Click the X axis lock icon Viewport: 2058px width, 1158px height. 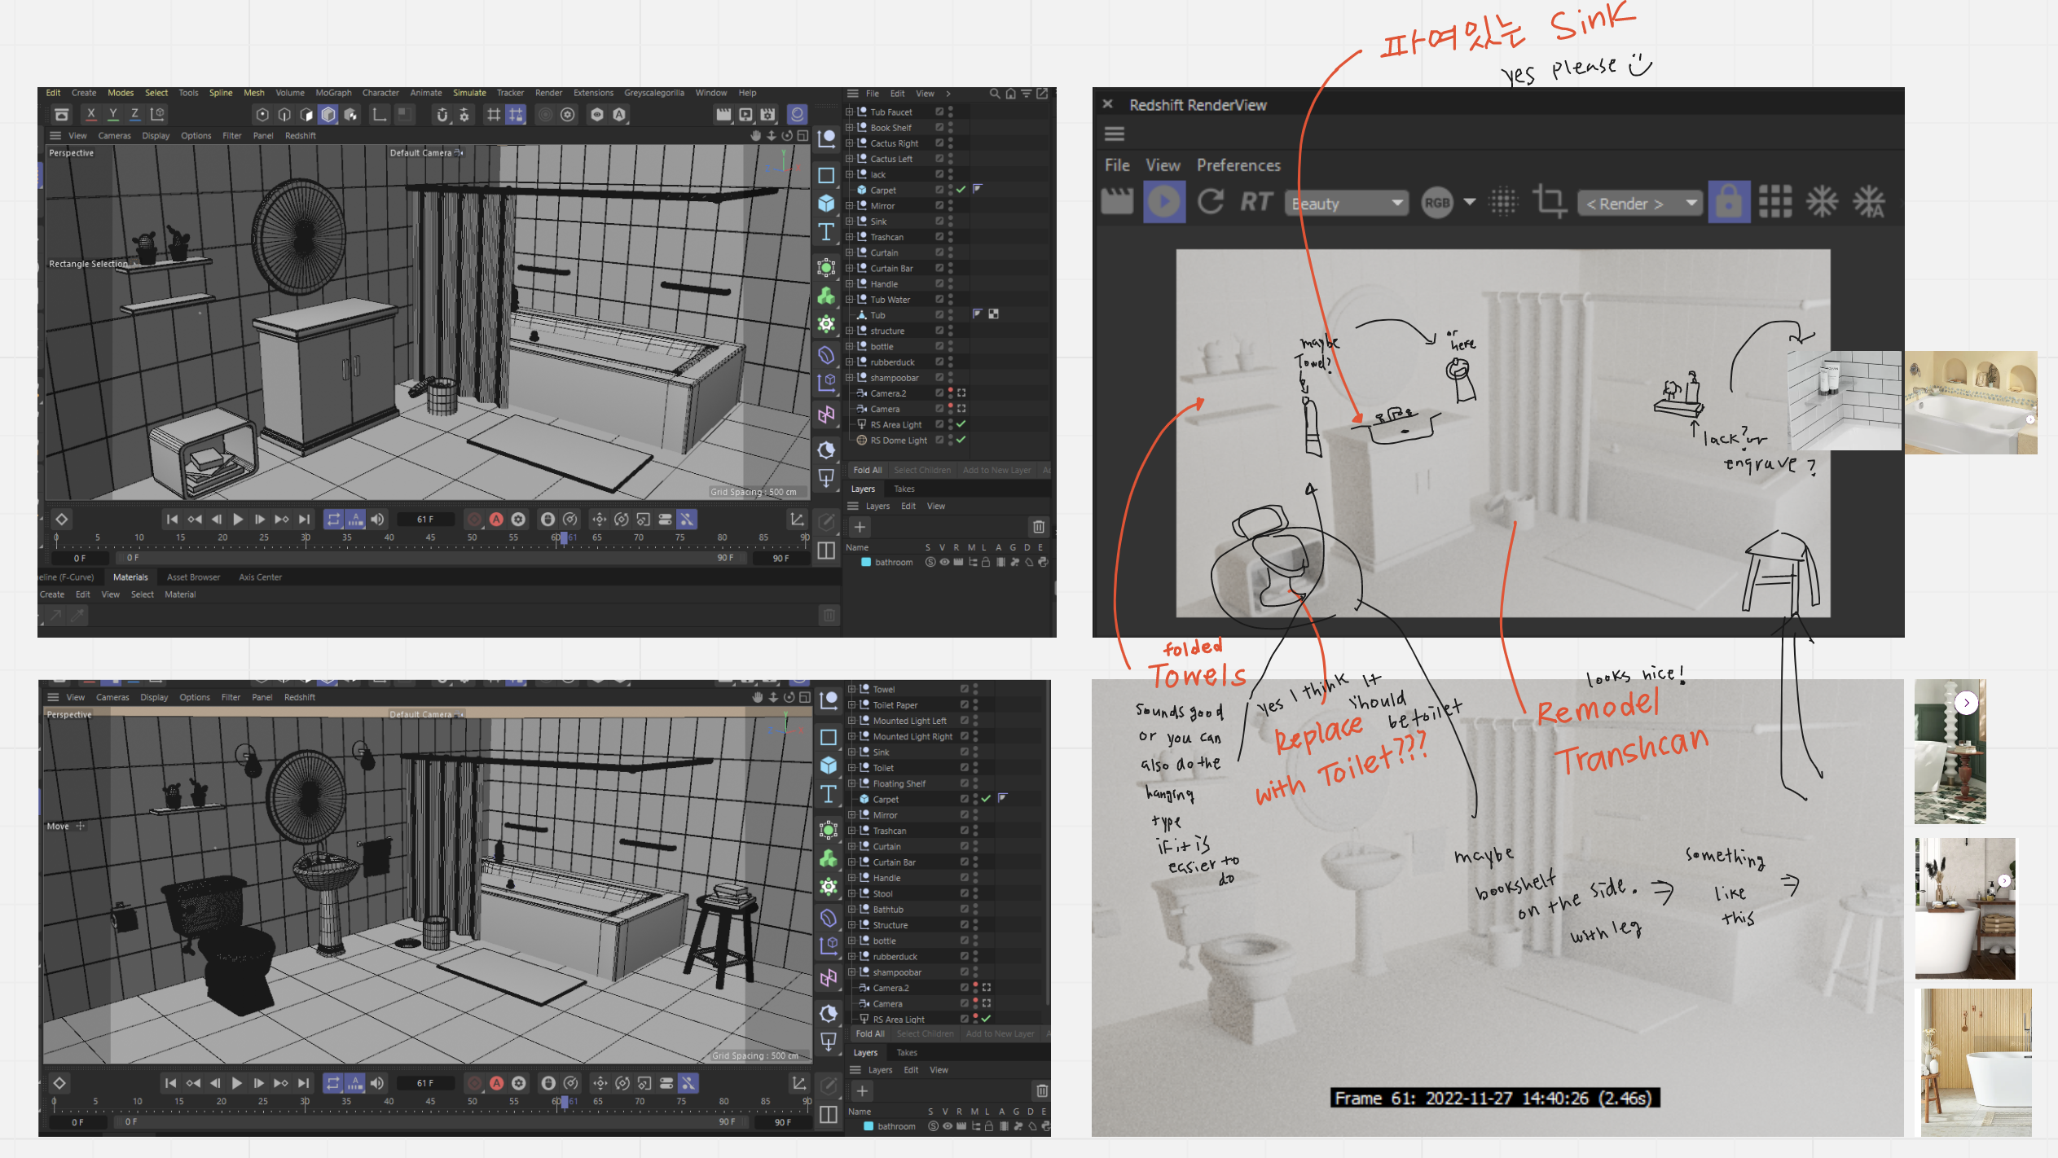coord(91,115)
